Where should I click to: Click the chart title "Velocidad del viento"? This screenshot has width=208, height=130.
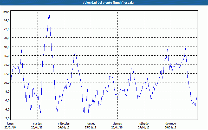pyautogui.click(x=104, y=3)
